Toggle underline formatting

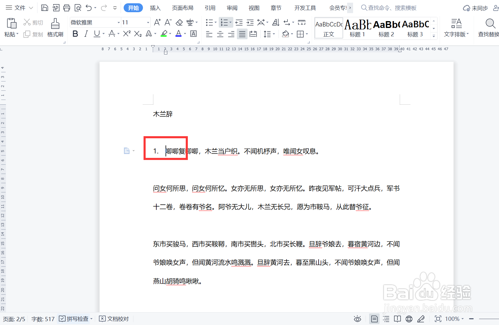click(97, 34)
